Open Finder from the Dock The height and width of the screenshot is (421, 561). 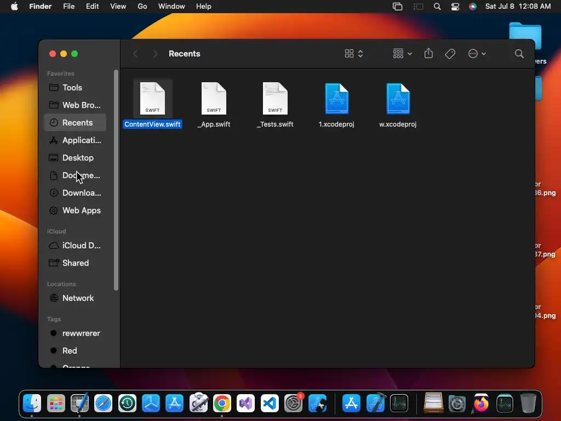coord(32,403)
